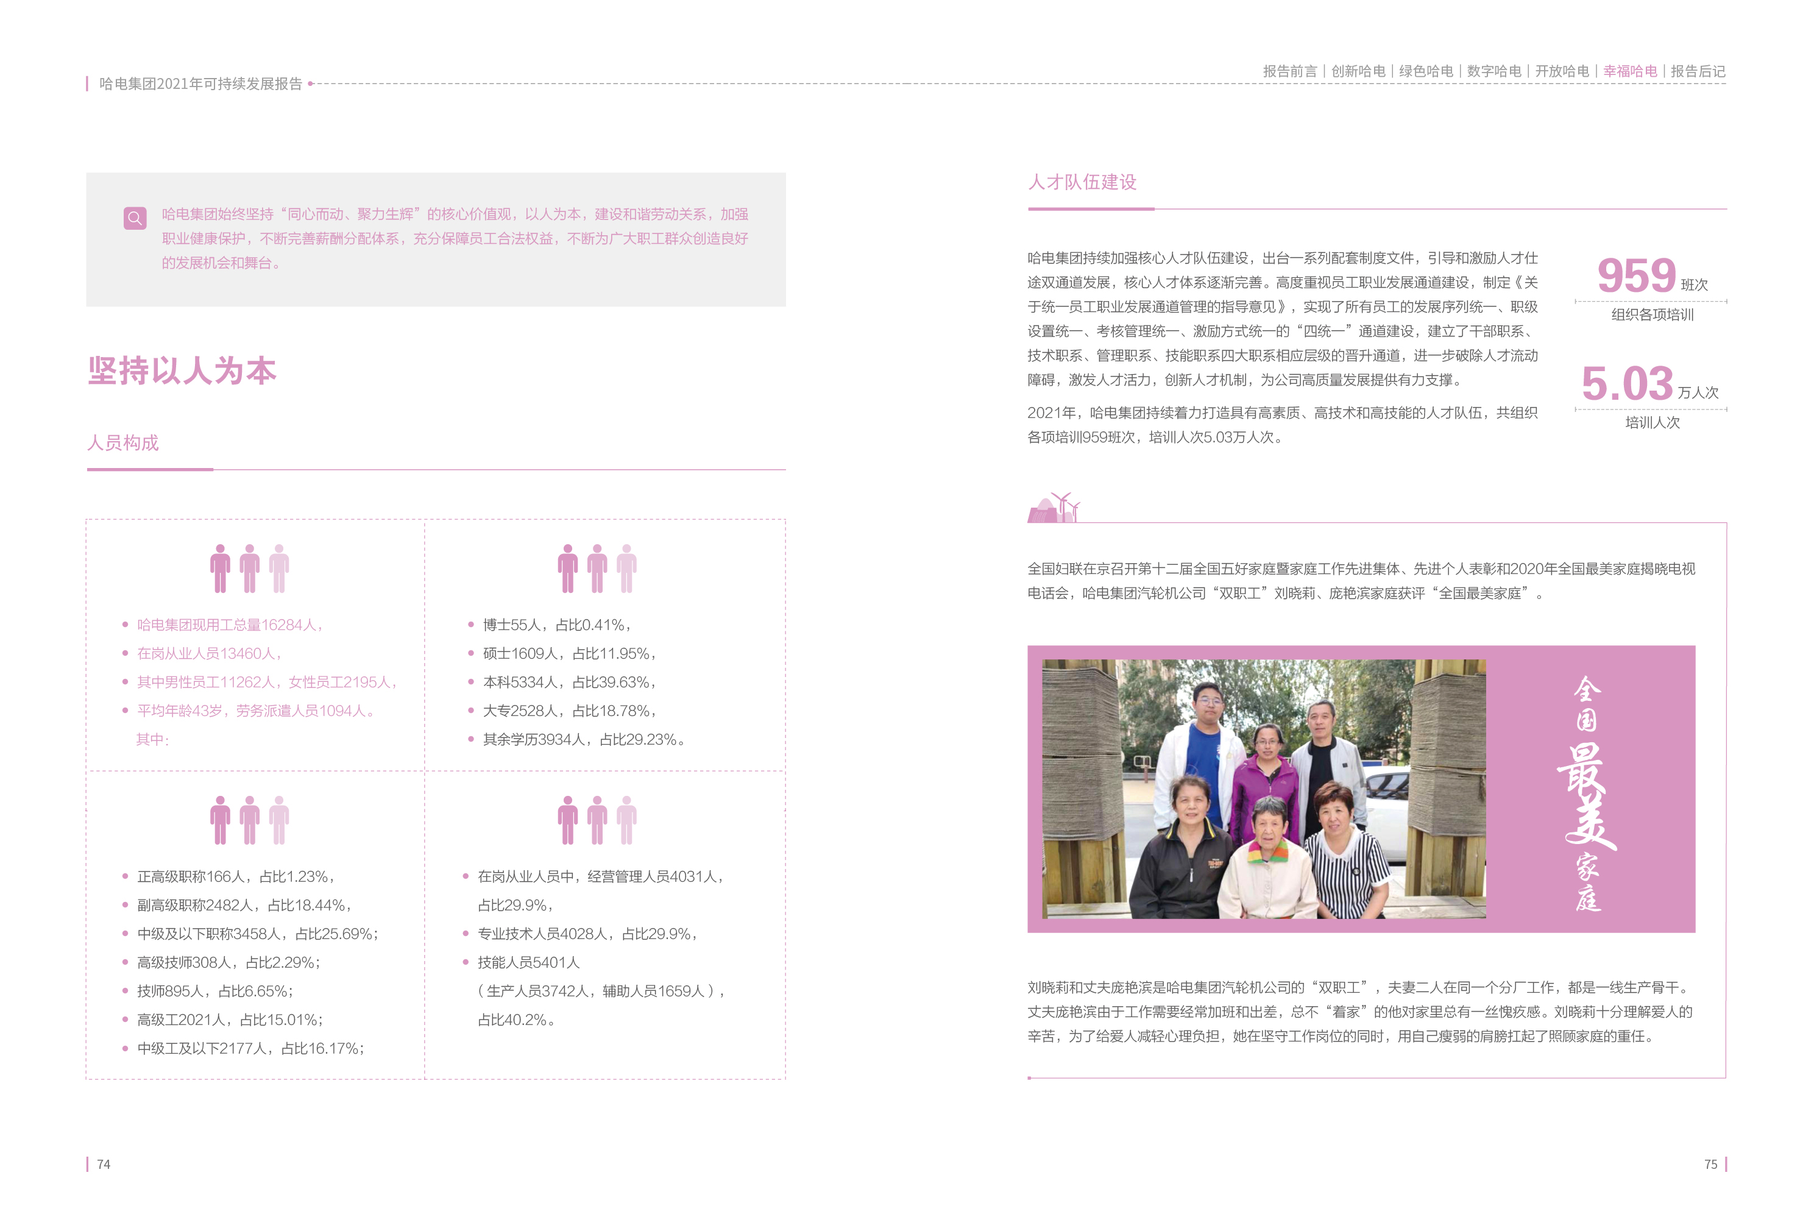Screen dimensions: 1814x1231
Task: Click the 人才队伍建设 section title
Action: click(1083, 183)
